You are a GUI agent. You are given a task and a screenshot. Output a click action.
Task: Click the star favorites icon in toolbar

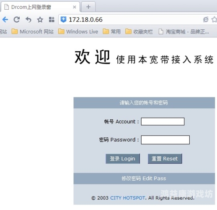pyautogui.click(x=40, y=20)
